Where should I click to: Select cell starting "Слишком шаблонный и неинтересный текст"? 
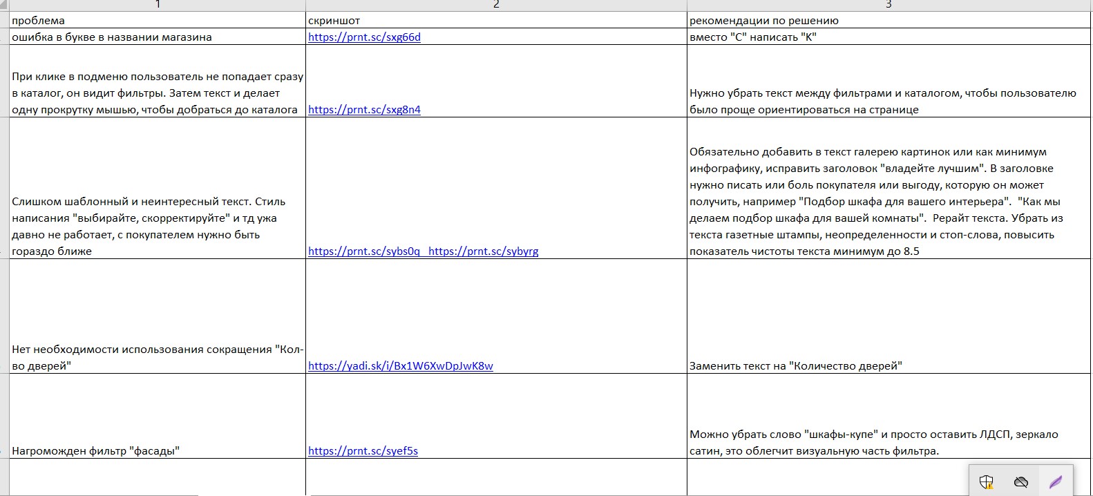(158, 189)
